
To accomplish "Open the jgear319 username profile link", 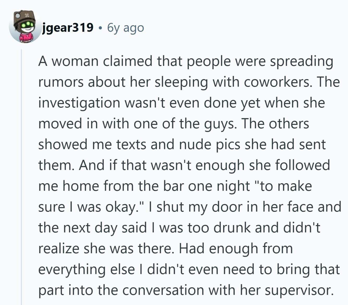I will (x=68, y=27).
